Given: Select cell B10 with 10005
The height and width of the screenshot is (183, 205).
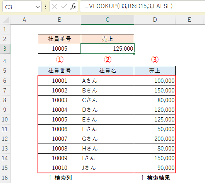Looking at the screenshot, I should pyautogui.click(x=60, y=120).
